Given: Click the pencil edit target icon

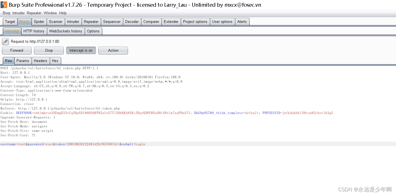Looking at the screenshot, I should [6, 41].
